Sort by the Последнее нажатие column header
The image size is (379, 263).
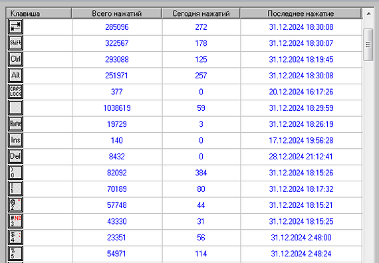[x=301, y=13]
